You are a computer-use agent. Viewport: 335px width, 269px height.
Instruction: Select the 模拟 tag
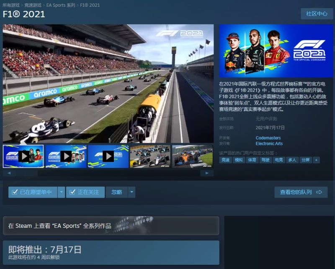point(239,160)
